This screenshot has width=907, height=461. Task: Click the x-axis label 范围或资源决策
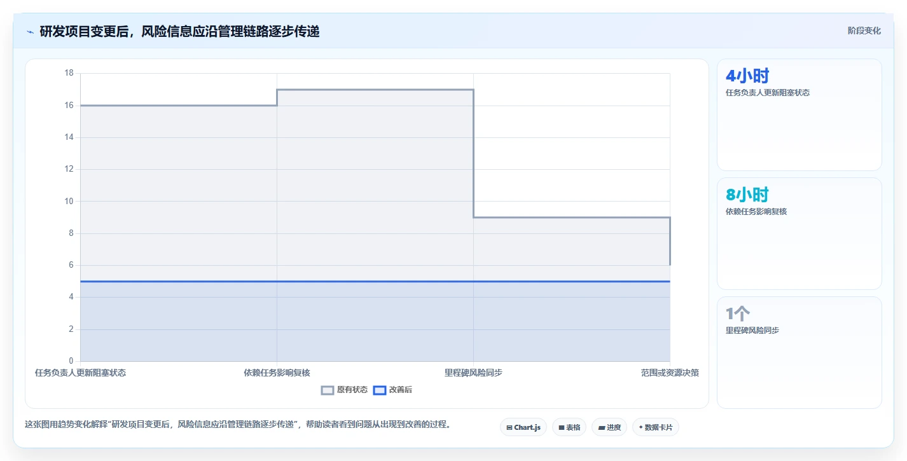pyautogui.click(x=670, y=373)
